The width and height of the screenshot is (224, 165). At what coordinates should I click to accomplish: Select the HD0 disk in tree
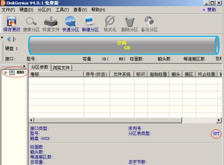pos(20,72)
